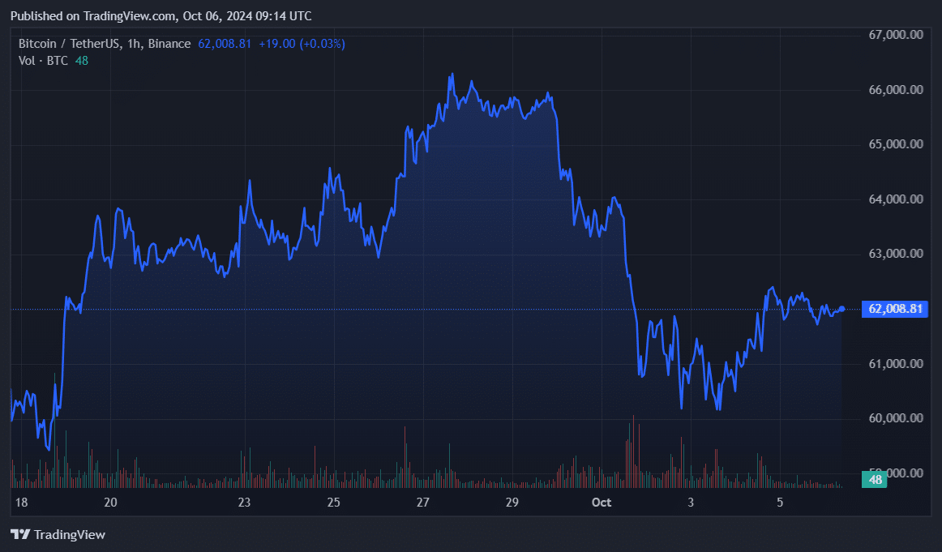Click the +19.00 (+0.03%) change value
942x552 pixels.
302,44
